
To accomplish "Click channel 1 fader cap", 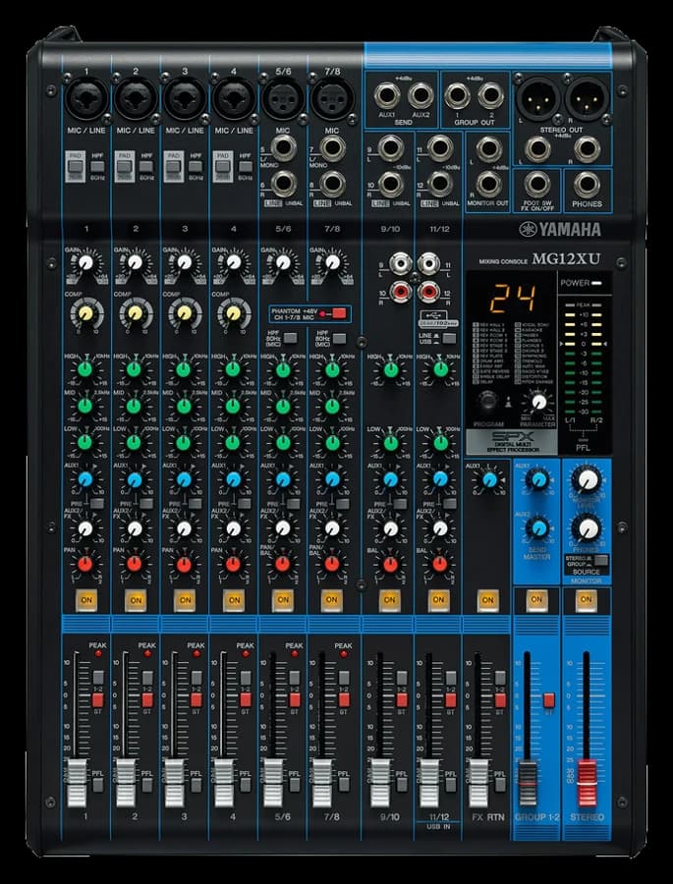I will tap(78, 783).
